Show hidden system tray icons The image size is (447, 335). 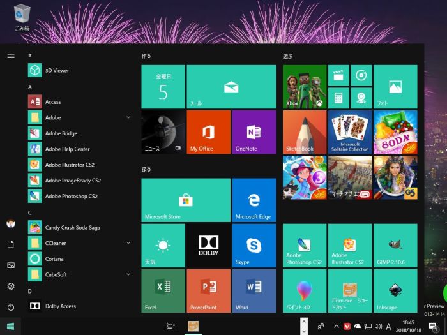[337, 326]
